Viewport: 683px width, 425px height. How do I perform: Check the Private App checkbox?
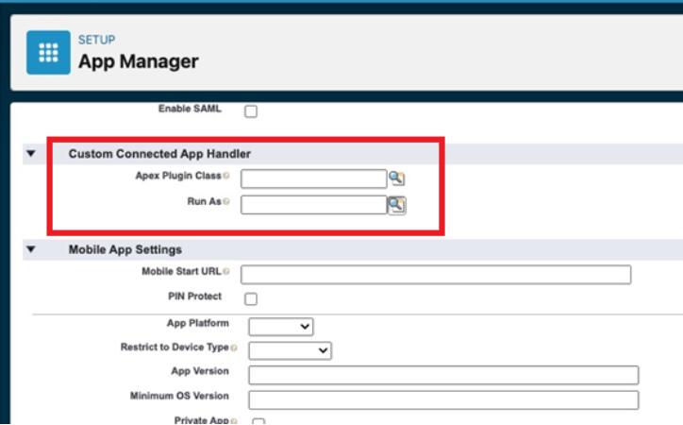(258, 421)
